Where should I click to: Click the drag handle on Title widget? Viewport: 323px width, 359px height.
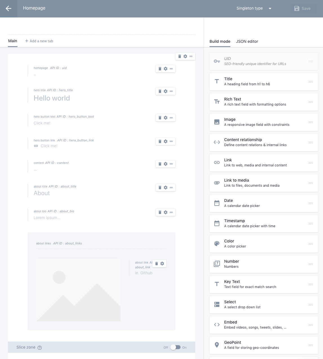tap(311, 82)
